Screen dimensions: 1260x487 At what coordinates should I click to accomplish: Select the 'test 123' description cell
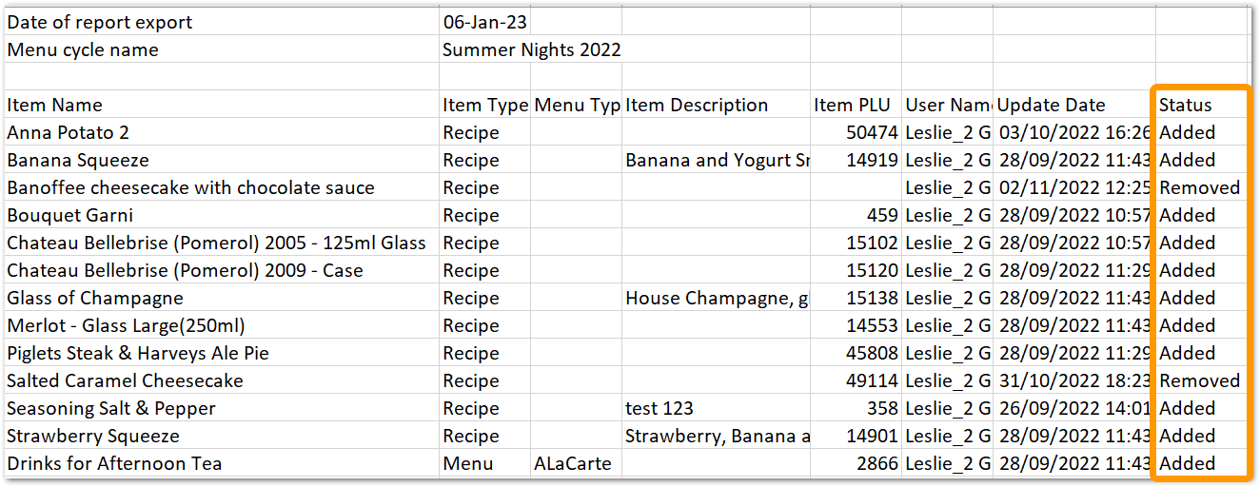717,408
